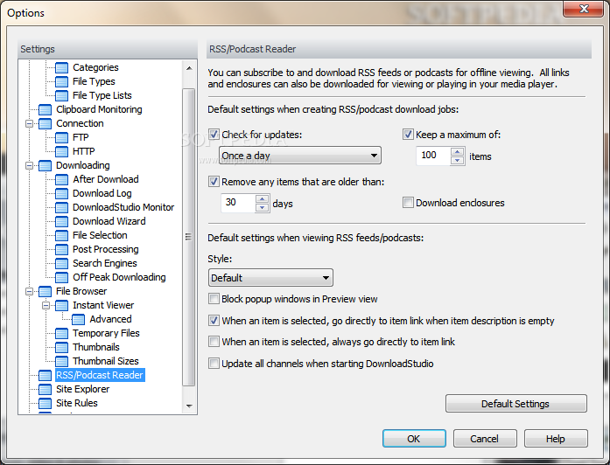Screen dimensions: 610x465
Task: Select the Site Rules tree label
Action: (x=77, y=403)
